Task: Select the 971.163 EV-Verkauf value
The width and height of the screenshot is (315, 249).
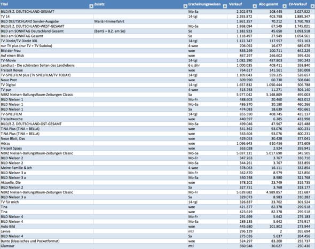Action: 301,41
